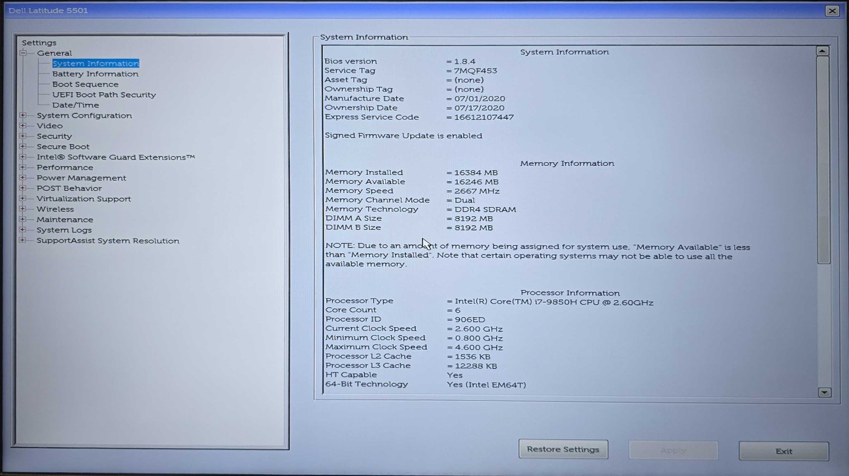This screenshot has width=849, height=476.
Task: Select Performance category label
Action: (x=65, y=168)
